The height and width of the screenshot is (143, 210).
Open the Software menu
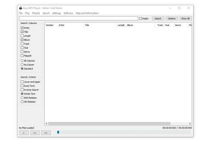[68, 13]
